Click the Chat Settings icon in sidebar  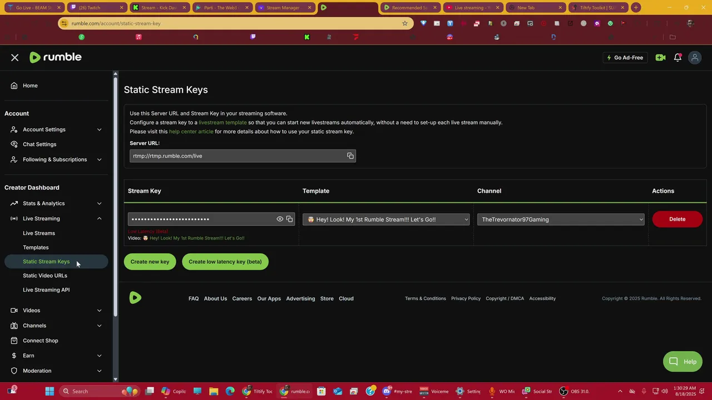click(x=14, y=144)
